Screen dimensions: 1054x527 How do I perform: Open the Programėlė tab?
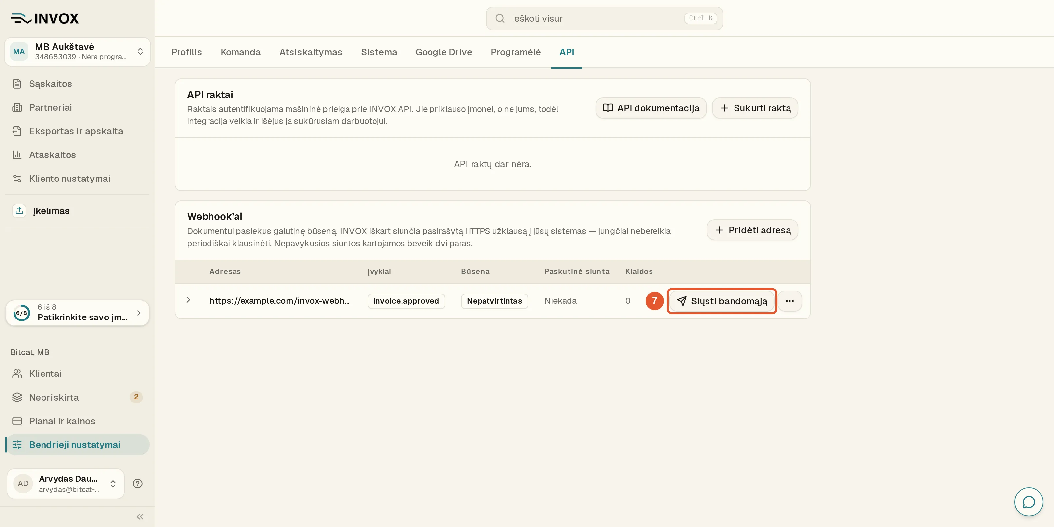pos(515,52)
